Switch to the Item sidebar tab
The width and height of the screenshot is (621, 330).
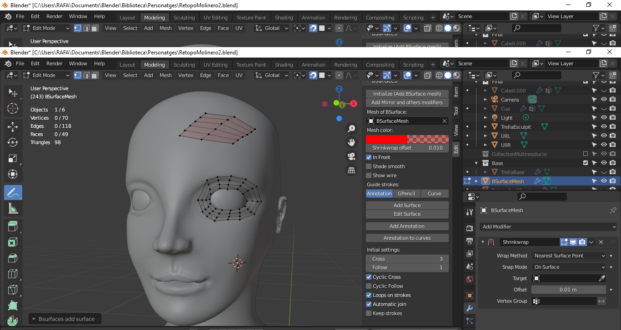tap(456, 92)
